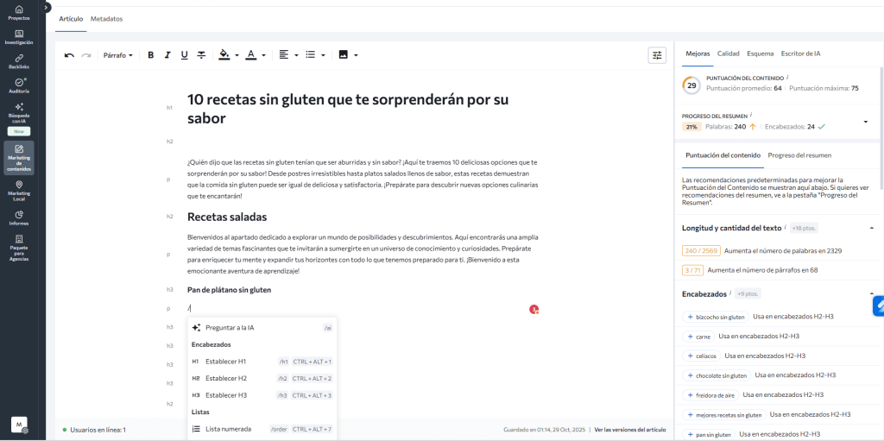The height and width of the screenshot is (441, 884).
Task: Expand the collapsed sidebar arrow
Action: [x=47, y=7]
